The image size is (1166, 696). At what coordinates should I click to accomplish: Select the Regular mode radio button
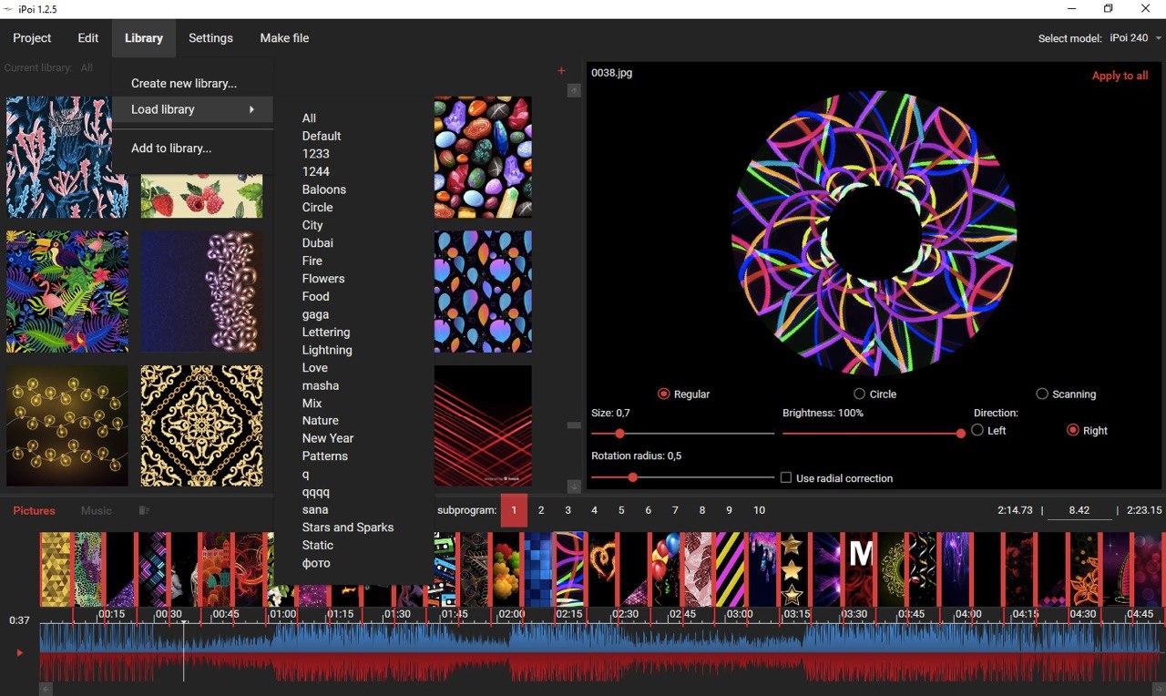coord(663,394)
